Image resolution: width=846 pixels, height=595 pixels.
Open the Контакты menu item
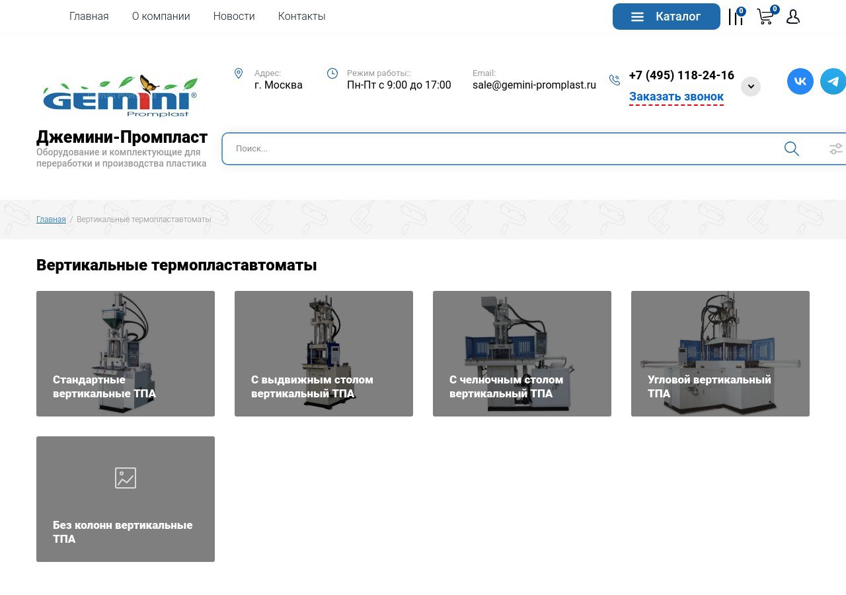(301, 17)
